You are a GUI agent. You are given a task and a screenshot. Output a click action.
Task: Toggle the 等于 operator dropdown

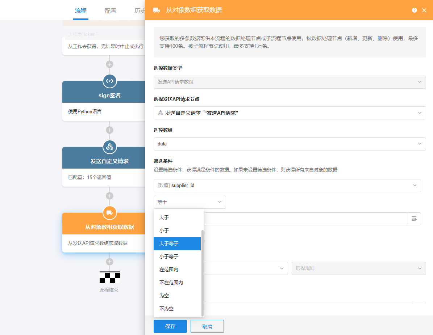point(190,202)
